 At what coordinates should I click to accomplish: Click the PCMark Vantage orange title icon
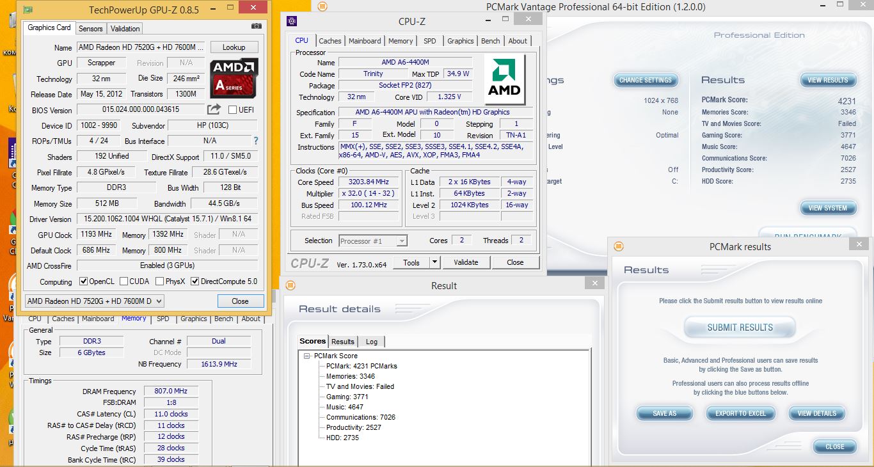point(322,6)
